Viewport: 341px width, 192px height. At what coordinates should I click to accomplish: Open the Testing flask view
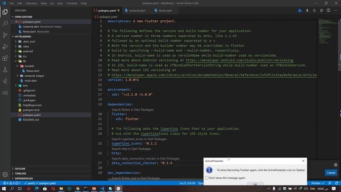5,70
